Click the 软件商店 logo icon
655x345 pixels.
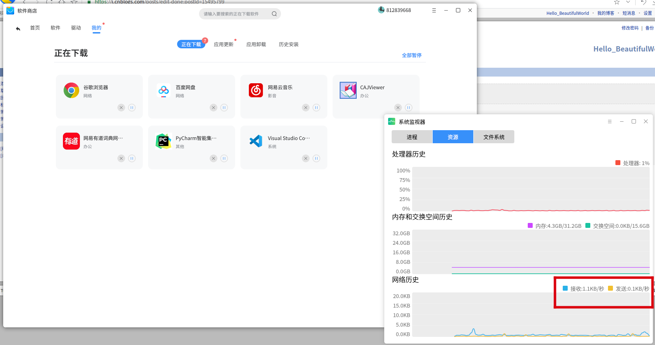point(10,11)
